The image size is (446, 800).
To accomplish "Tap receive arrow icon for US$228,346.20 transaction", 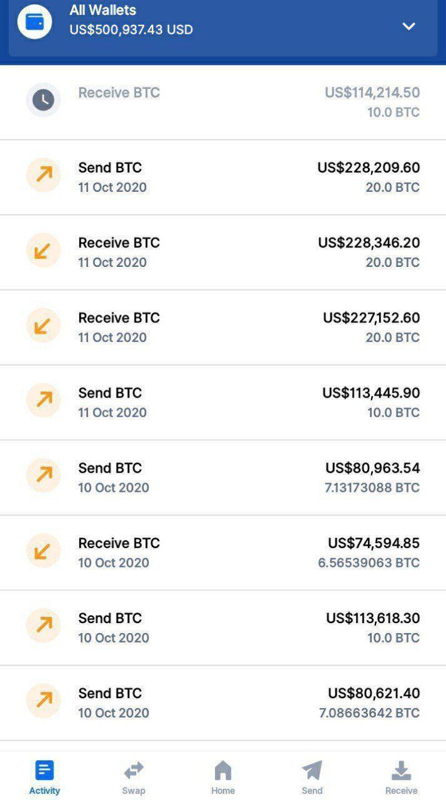I will (x=43, y=250).
